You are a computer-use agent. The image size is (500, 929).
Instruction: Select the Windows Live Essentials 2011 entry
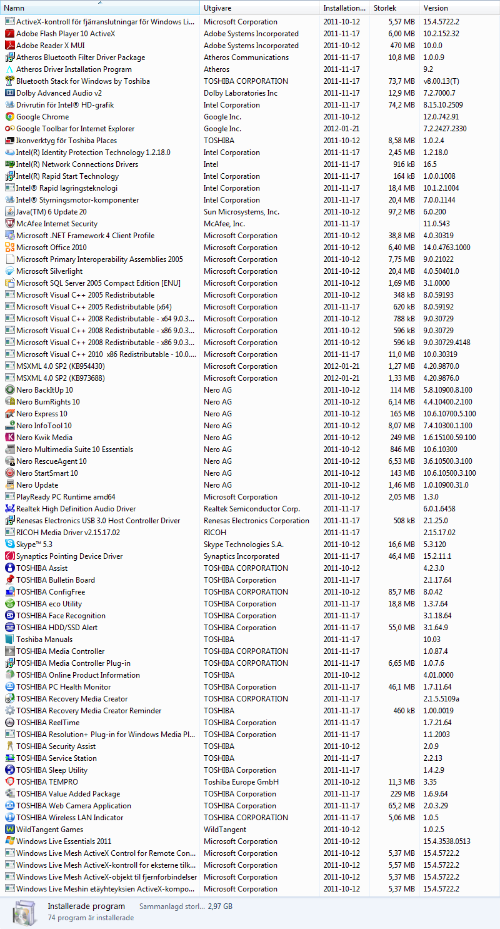pos(64,841)
